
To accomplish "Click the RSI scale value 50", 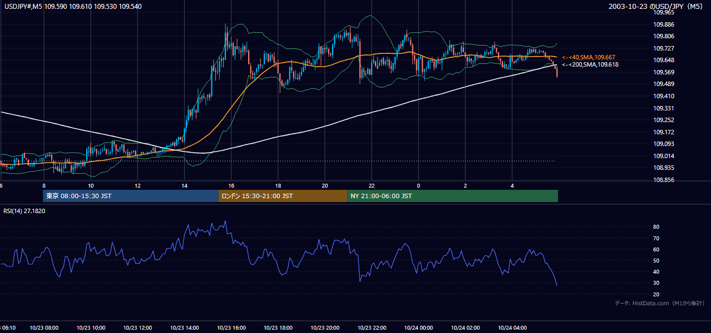I will click(x=656, y=260).
